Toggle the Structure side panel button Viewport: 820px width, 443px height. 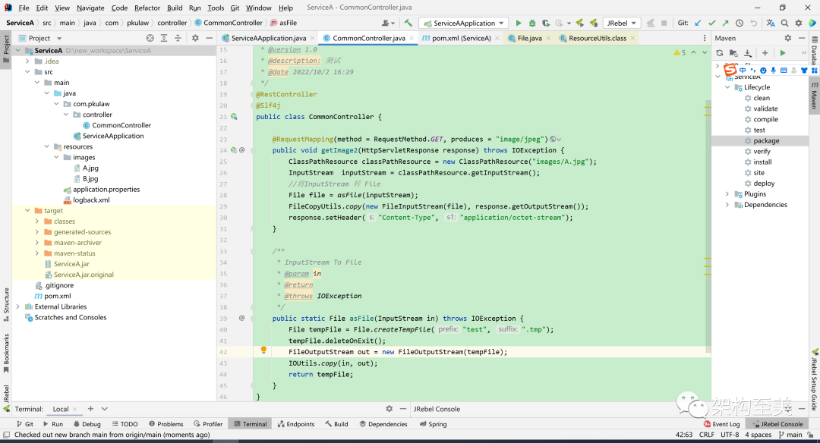6,300
